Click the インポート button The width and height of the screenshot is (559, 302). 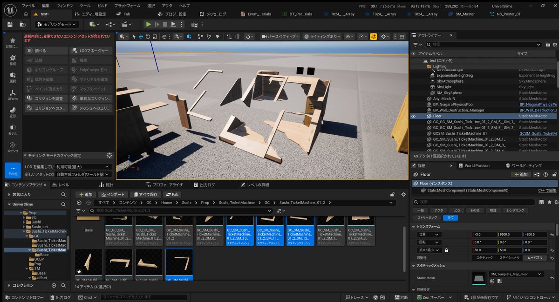[x=113, y=194]
